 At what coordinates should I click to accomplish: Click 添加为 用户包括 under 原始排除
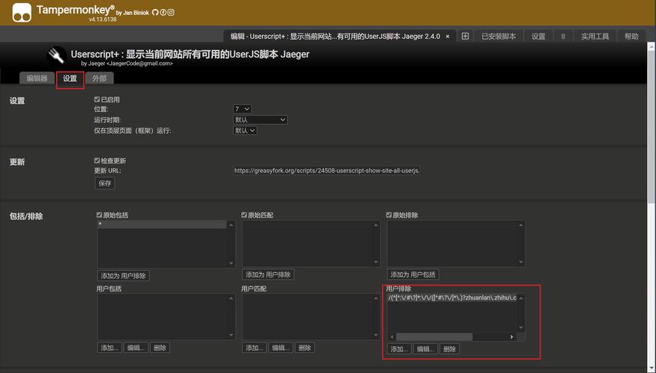pos(413,275)
